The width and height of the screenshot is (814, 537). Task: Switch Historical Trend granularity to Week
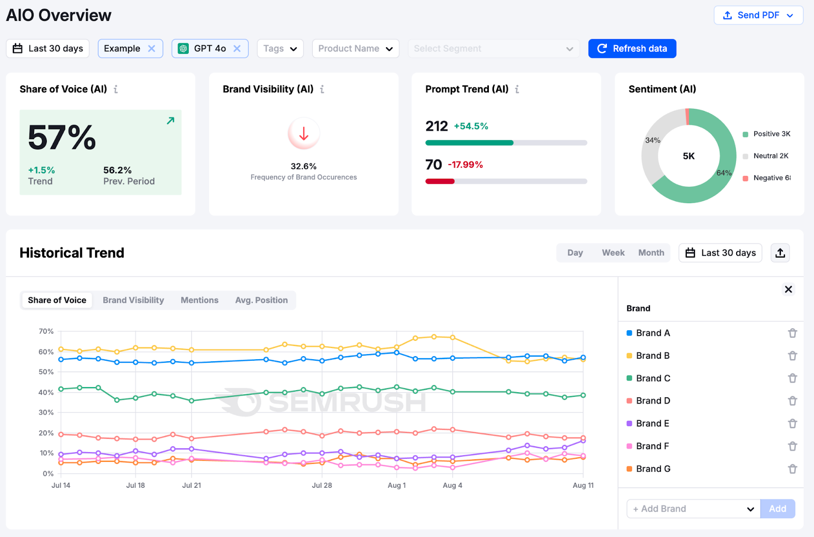click(x=613, y=252)
